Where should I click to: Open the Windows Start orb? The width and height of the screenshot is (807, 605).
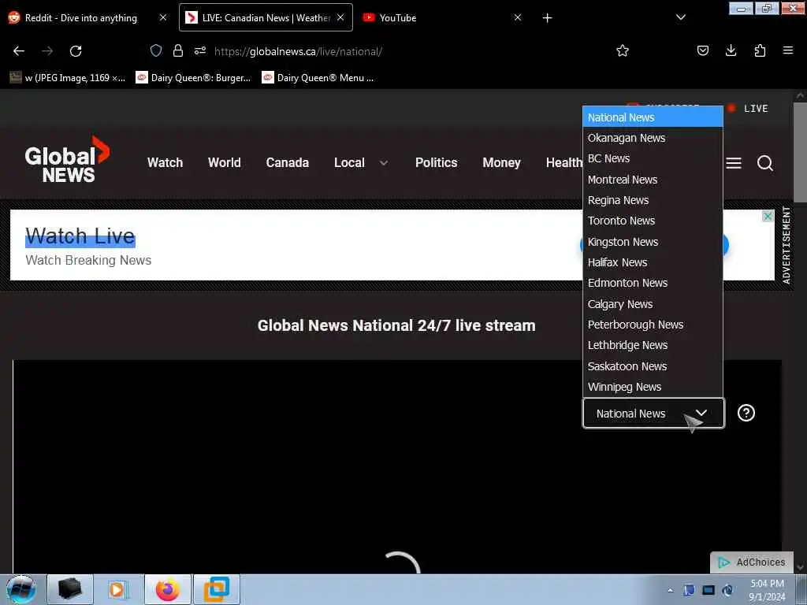[x=21, y=589]
